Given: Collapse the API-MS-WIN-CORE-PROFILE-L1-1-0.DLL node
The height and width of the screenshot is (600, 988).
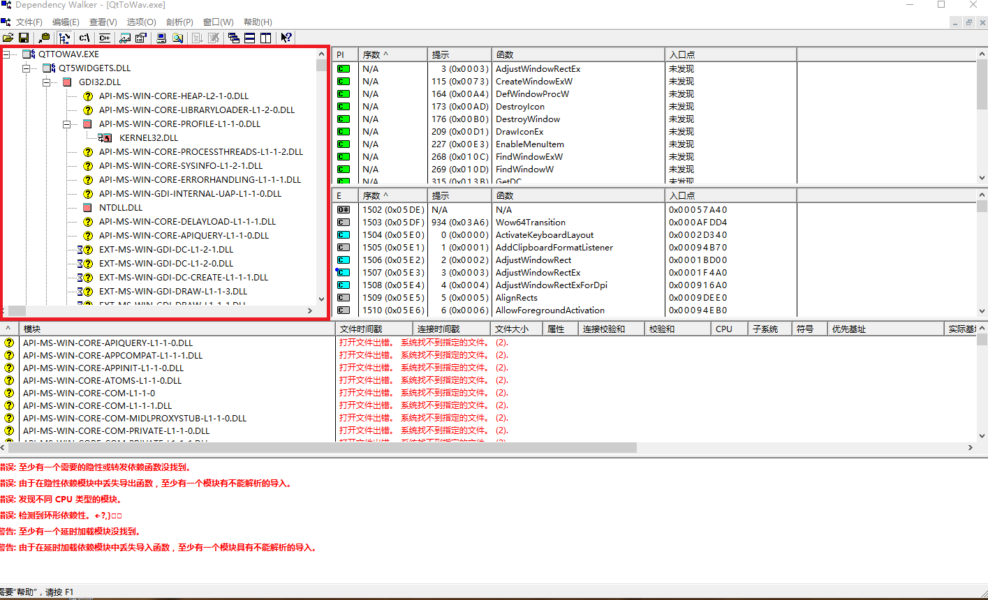Looking at the screenshot, I should (68, 123).
